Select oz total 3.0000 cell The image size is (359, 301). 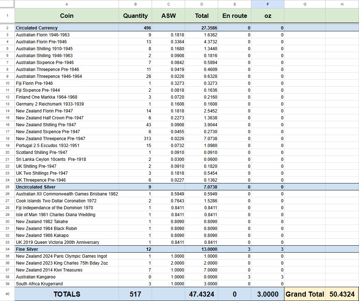point(268,294)
